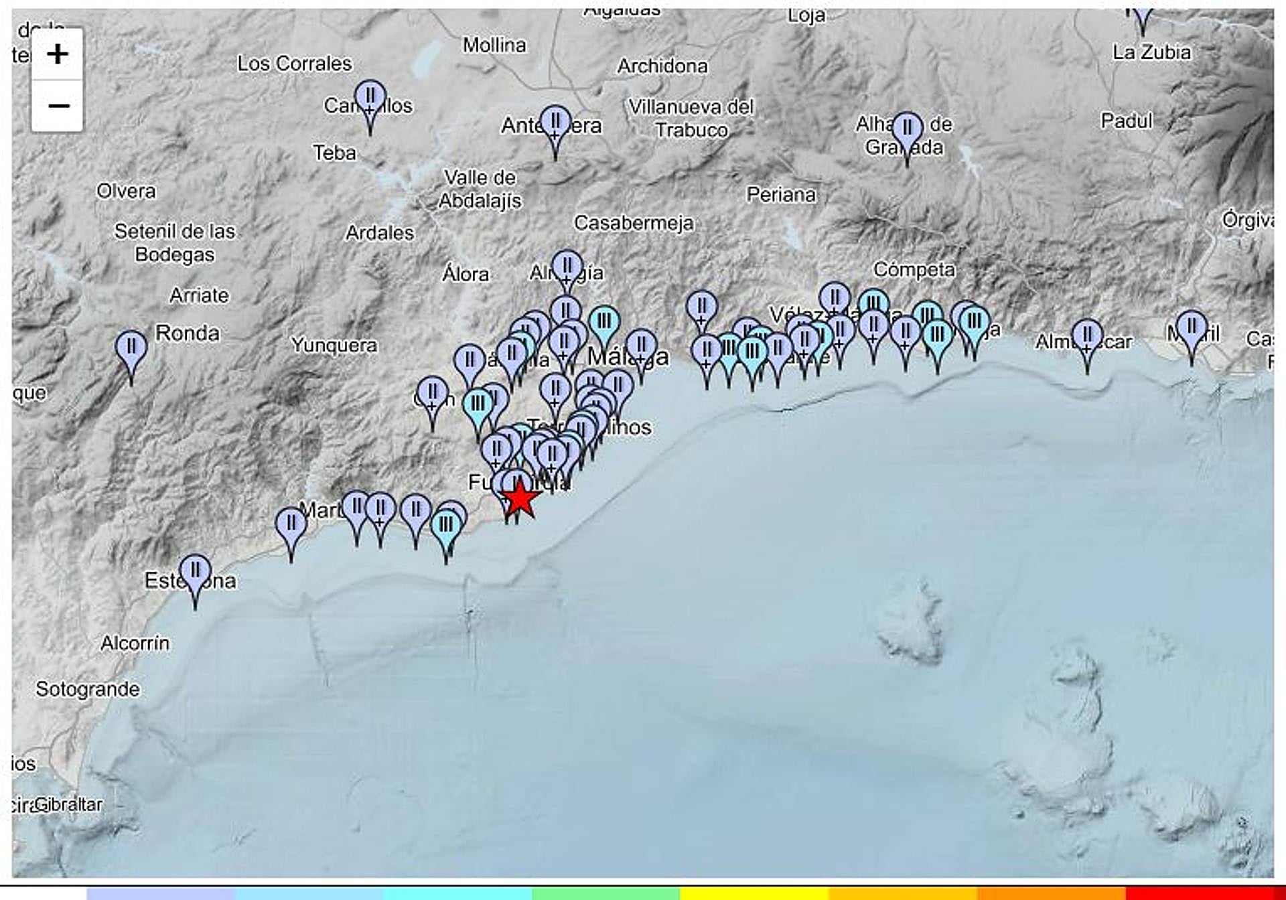
Task: Click the Gibraltar label on the map
Action: point(69,804)
